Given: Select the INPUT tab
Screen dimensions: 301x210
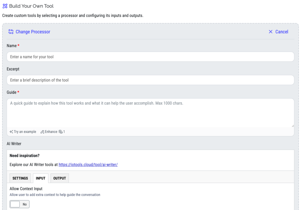Looking at the screenshot, I should tap(41, 178).
